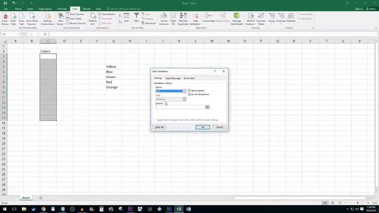The height and width of the screenshot is (213, 379).
Task: Click Flash Fill icon
Action: click(173, 19)
